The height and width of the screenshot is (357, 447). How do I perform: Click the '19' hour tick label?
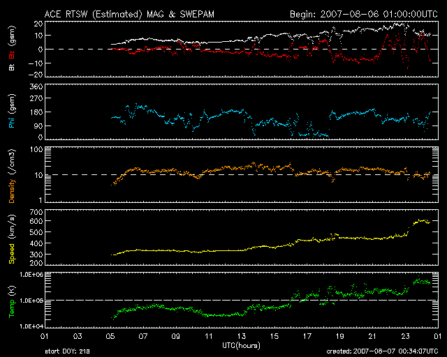tap(340, 336)
